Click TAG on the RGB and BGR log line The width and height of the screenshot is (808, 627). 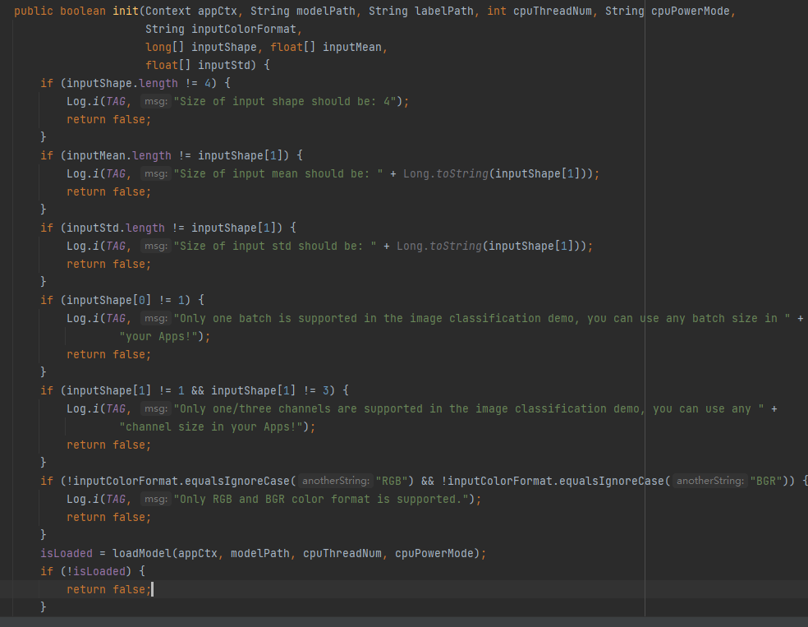pyautogui.click(x=116, y=499)
